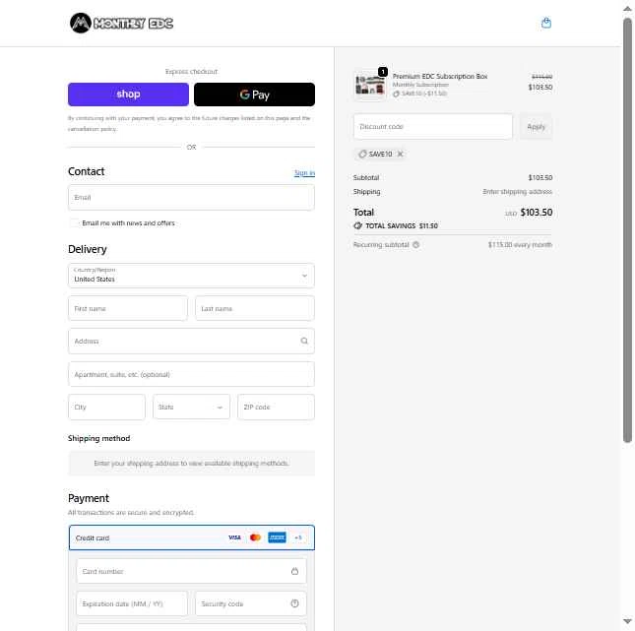Image resolution: width=635 pixels, height=631 pixels.
Task: Click the Total Savings tag icon
Action: tap(358, 226)
